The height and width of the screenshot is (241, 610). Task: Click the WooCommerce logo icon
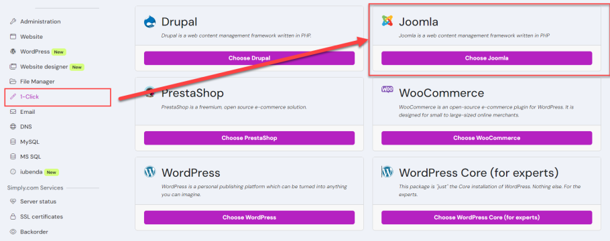[x=387, y=90]
